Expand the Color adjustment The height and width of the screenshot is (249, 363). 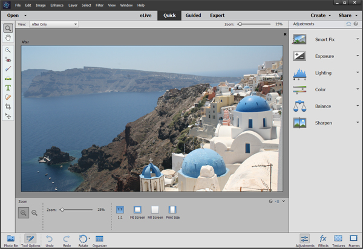click(x=358, y=89)
